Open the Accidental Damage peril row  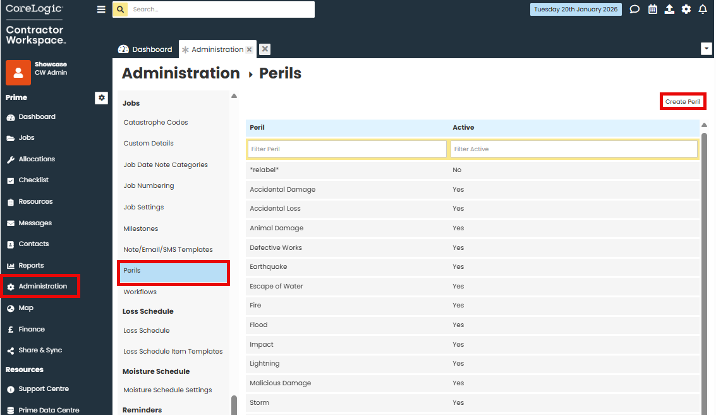(473, 190)
